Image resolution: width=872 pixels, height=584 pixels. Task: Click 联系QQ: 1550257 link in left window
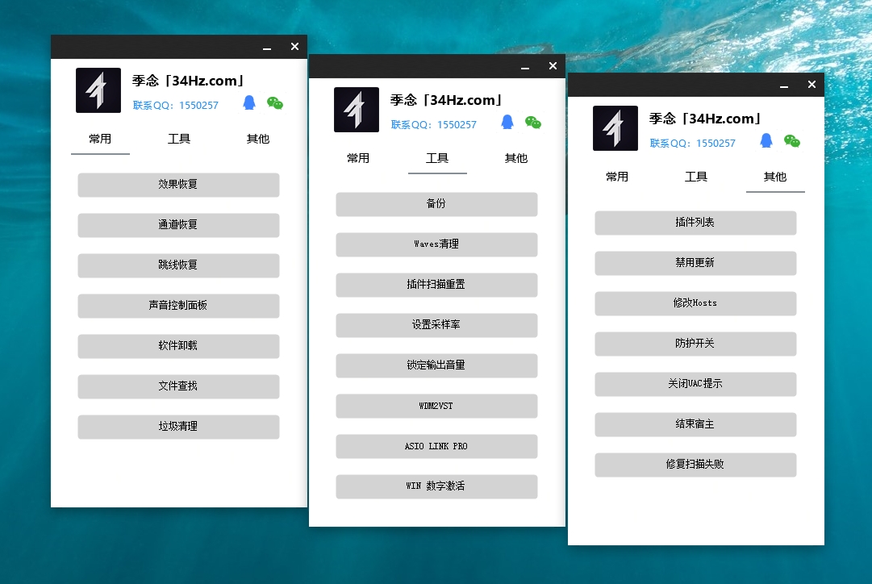(x=176, y=105)
